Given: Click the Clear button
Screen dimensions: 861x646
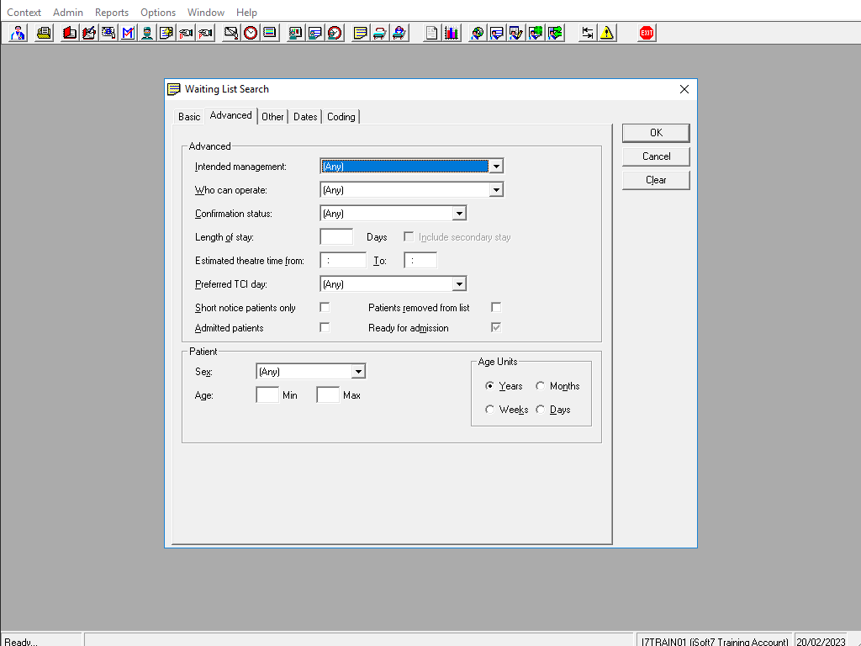Looking at the screenshot, I should point(656,180).
